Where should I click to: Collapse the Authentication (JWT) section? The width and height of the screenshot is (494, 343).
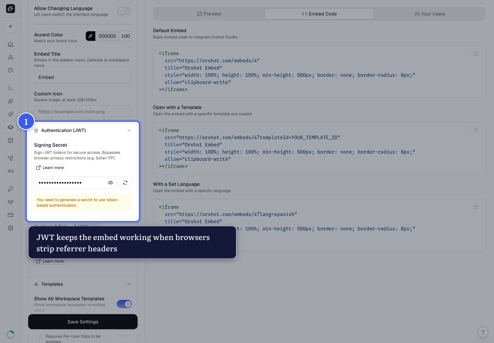(129, 131)
